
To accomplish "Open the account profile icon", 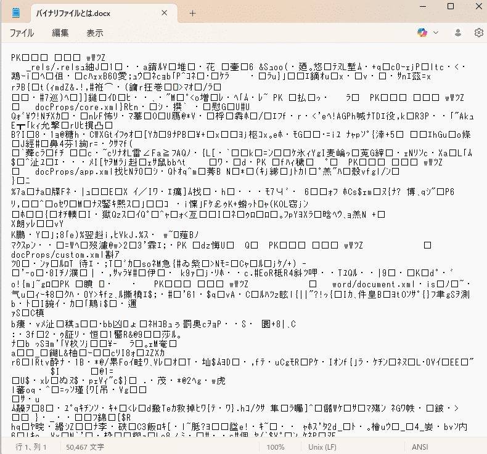I will pyautogui.click(x=458, y=33).
